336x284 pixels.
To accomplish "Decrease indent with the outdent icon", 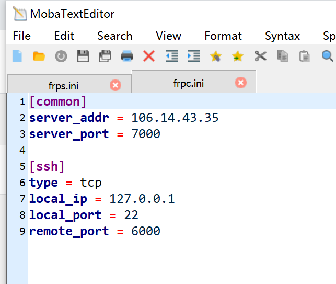I will 172,56.
